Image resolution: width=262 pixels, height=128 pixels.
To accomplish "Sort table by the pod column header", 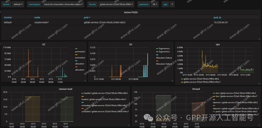I will click(x=87, y=17).
